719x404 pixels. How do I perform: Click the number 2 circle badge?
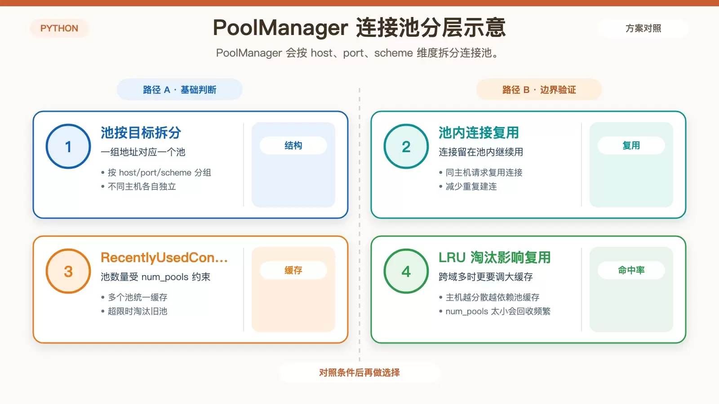(406, 146)
